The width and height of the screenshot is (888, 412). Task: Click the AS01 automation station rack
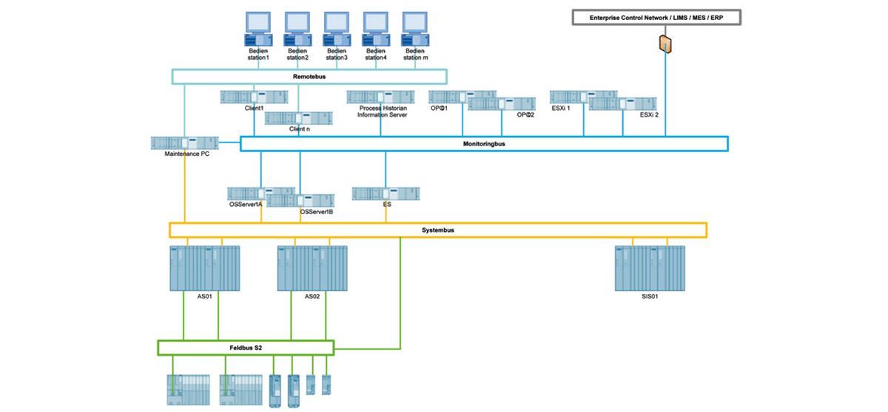pos(205,268)
